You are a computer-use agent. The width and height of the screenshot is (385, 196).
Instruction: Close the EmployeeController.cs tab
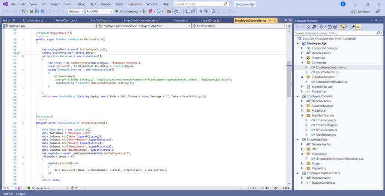tap(274, 20)
